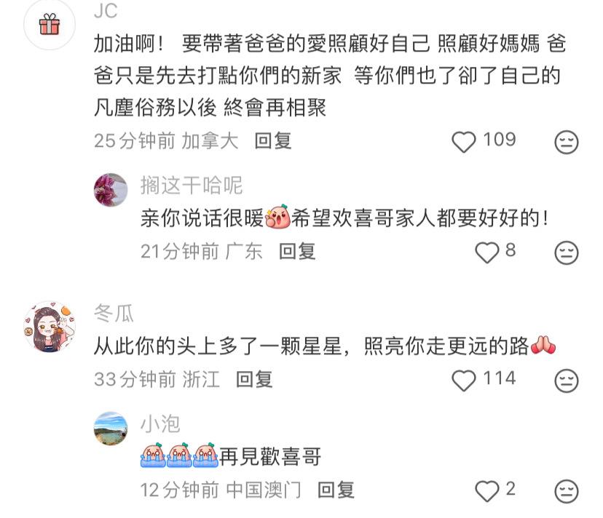This screenshot has height=518, width=603.
Task: Open 搁这干哈呢's flower avatar
Action: 111,190
